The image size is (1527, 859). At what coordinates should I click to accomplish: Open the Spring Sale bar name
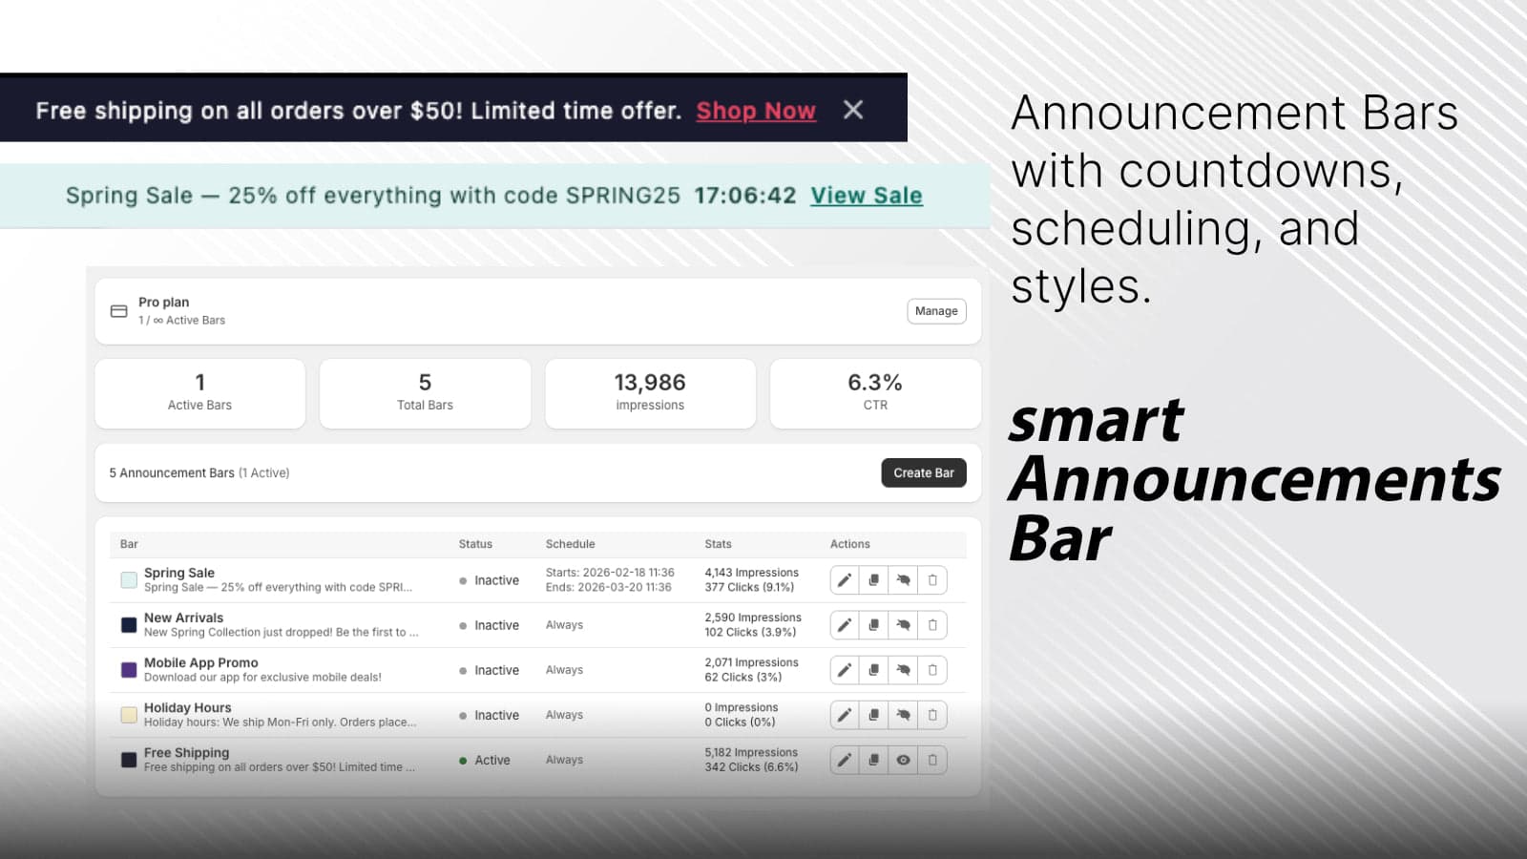(179, 573)
